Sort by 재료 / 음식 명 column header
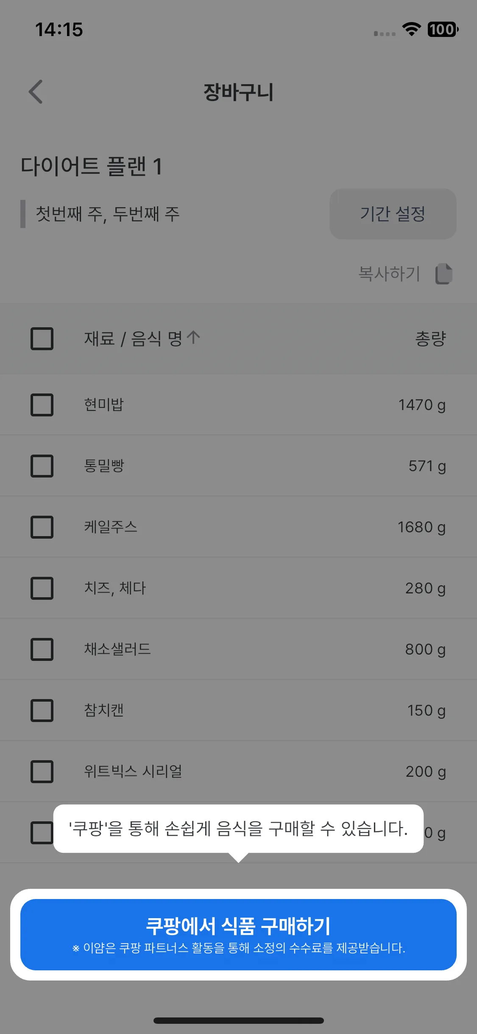 tap(133, 338)
